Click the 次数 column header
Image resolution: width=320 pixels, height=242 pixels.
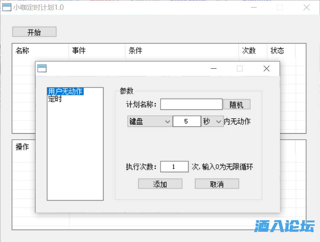coord(253,51)
